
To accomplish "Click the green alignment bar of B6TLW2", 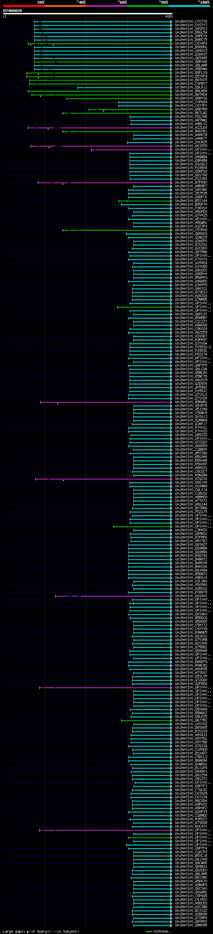I will point(117,113).
